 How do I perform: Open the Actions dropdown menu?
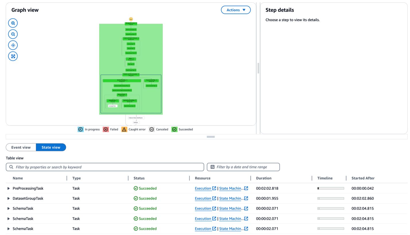point(236,10)
